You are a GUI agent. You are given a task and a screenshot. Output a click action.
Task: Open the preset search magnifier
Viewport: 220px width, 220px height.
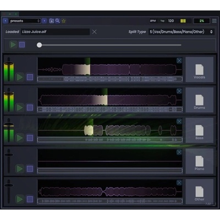coord(58,21)
